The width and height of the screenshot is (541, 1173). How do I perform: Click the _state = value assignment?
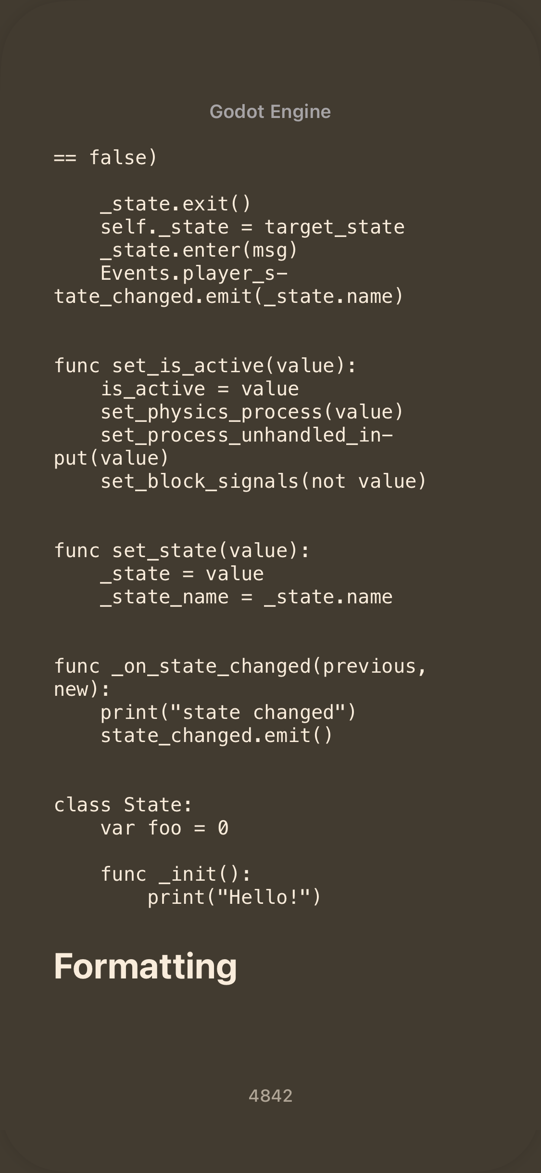(x=182, y=573)
